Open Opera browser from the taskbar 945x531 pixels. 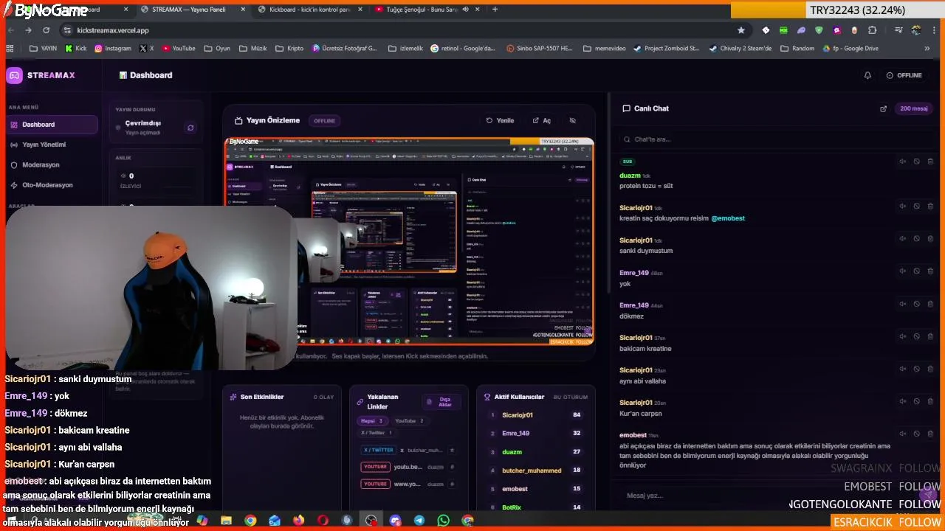(x=323, y=520)
